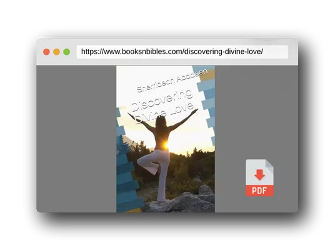Image resolution: width=335 pixels, height=251 pixels.
Task: Click the PDF download icon
Action: point(259,177)
